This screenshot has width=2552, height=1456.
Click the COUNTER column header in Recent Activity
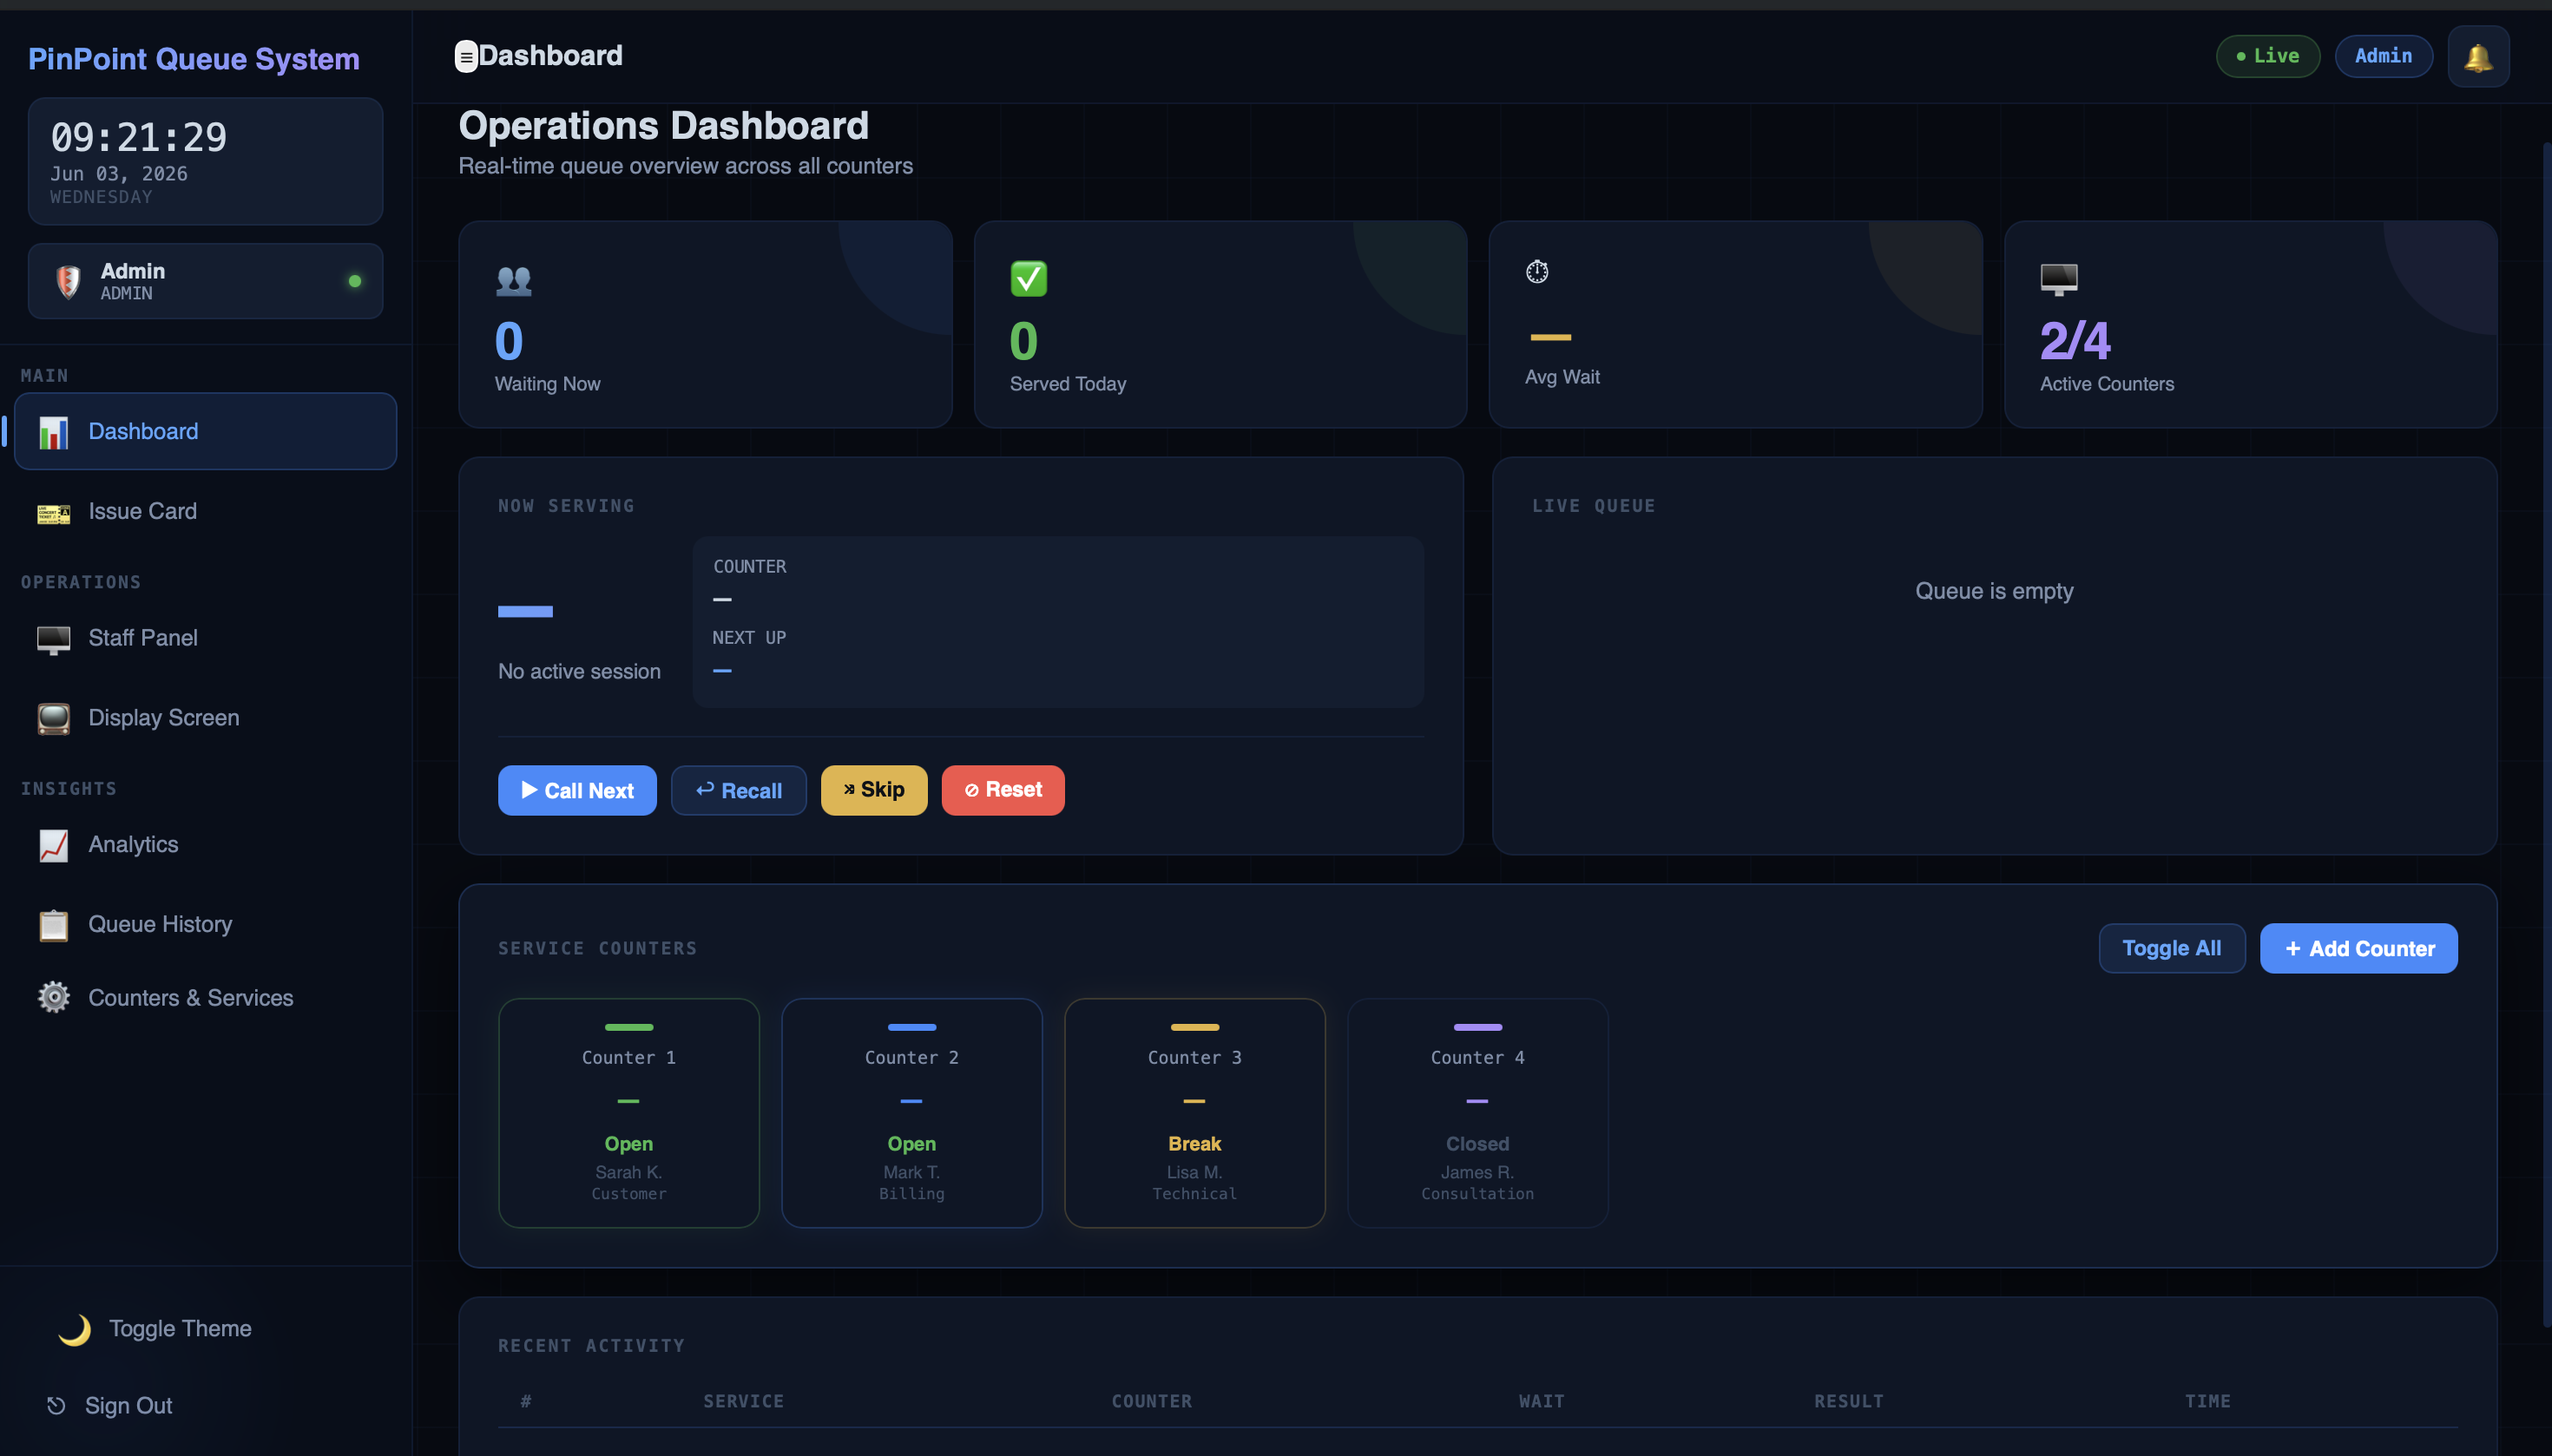tap(1152, 1402)
